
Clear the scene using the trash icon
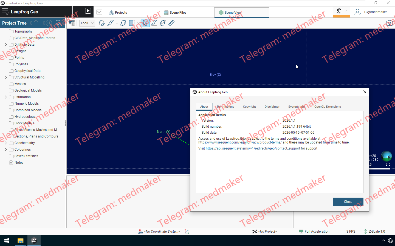[x=72, y=23]
